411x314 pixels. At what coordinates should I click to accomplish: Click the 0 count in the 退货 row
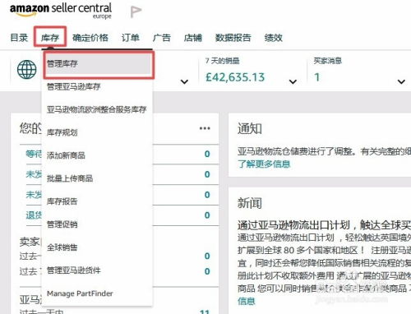(207, 215)
